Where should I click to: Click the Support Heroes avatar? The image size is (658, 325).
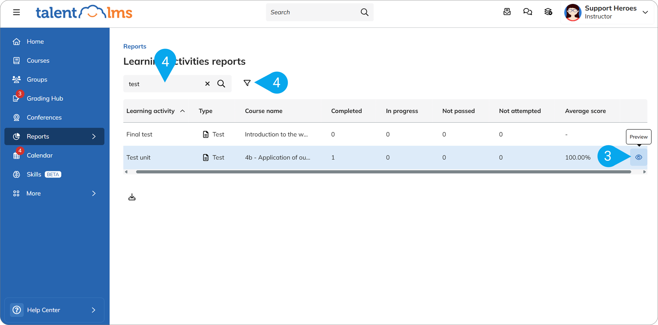(573, 12)
